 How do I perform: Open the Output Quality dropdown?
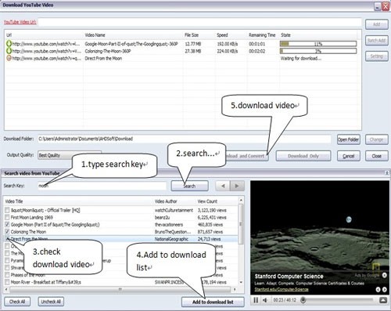pos(70,155)
